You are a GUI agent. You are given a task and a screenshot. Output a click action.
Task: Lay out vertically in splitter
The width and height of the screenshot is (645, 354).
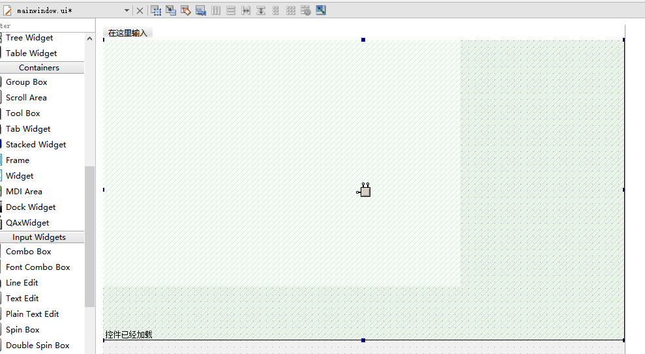point(261,10)
